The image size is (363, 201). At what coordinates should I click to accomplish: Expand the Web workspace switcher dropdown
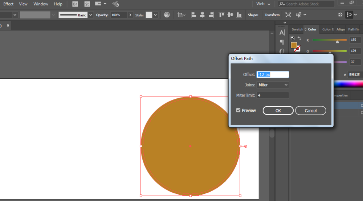coord(263,4)
